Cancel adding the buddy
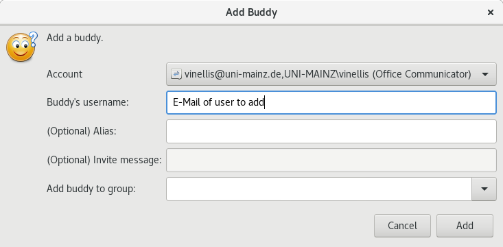The image size is (503, 247). 402,226
